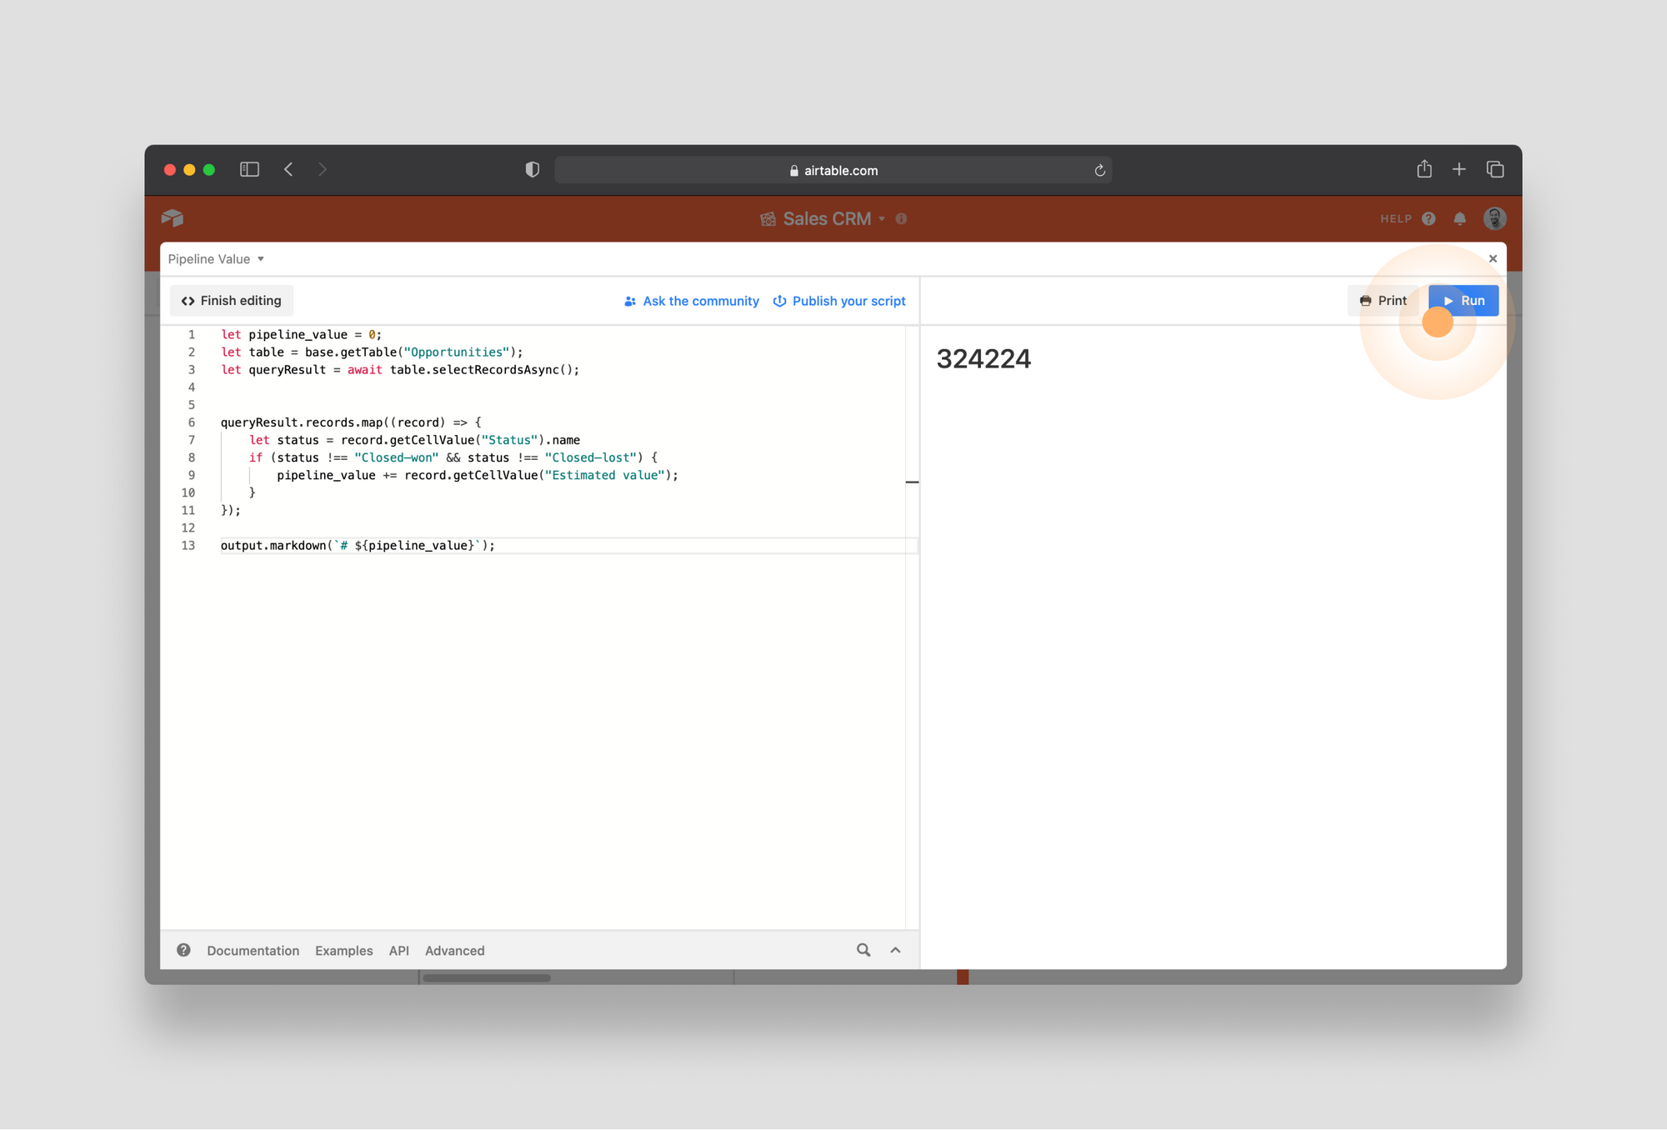The width and height of the screenshot is (1667, 1130).
Task: Click the notifications bell icon
Action: pyautogui.click(x=1460, y=218)
